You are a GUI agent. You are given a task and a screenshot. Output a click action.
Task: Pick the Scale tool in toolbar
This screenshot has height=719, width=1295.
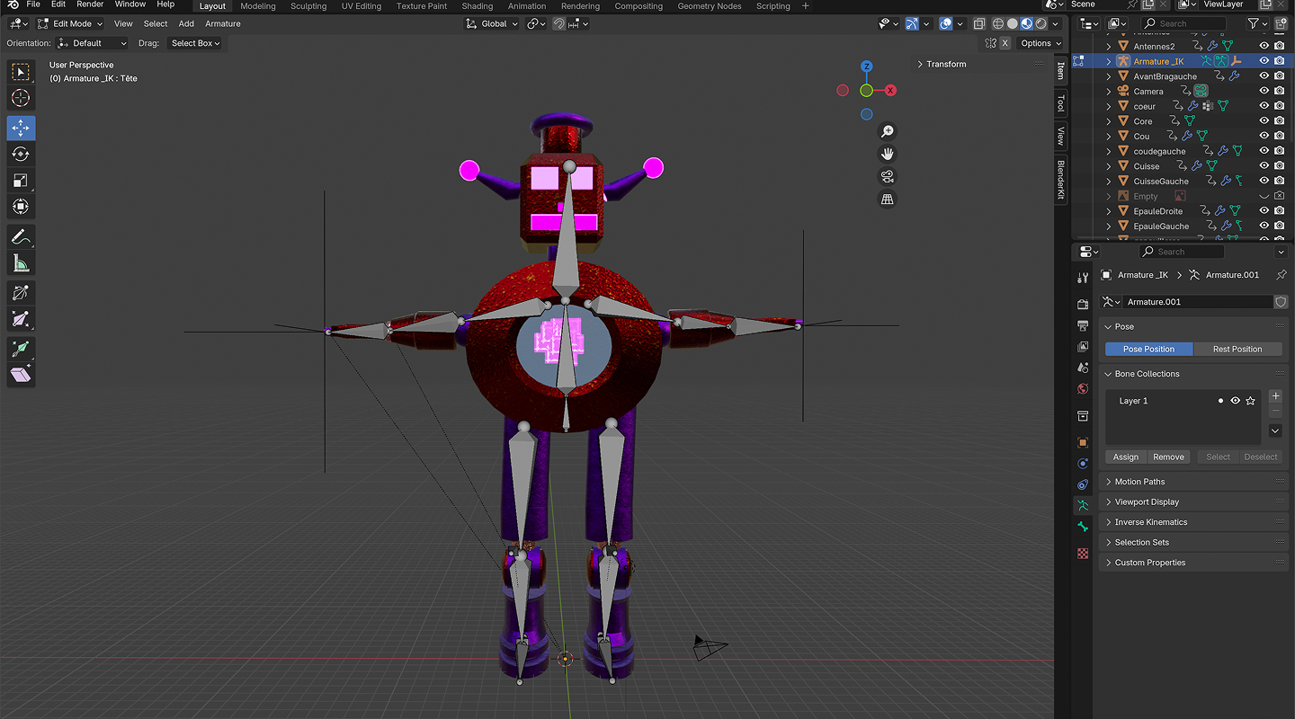pyautogui.click(x=21, y=181)
